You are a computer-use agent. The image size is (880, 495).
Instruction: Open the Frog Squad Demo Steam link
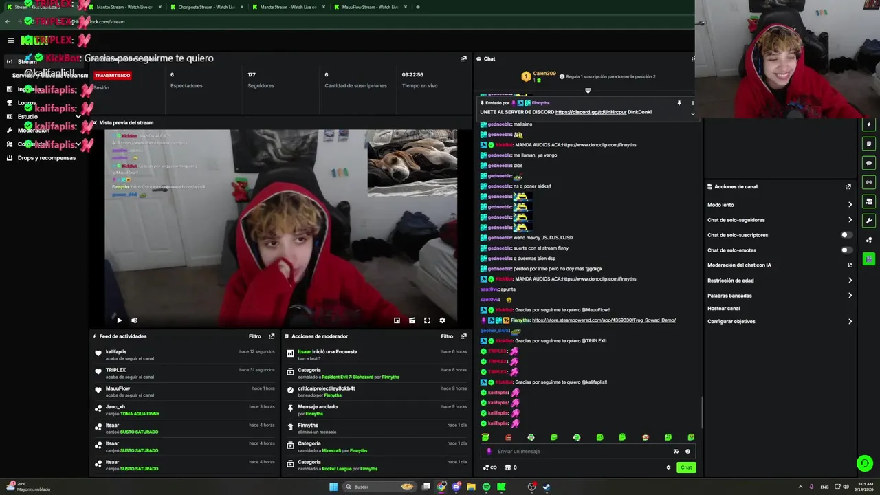click(604, 320)
